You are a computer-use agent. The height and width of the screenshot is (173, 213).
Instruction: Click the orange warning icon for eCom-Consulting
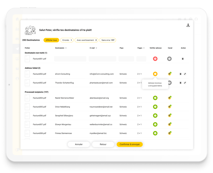coord(155,74)
